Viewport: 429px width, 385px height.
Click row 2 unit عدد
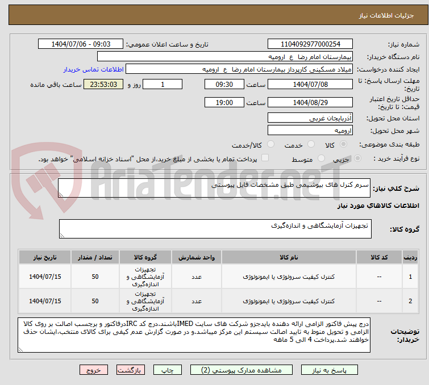[197, 302]
